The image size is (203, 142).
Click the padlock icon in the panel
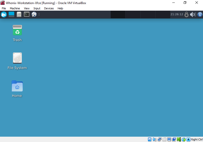tap(187, 14)
